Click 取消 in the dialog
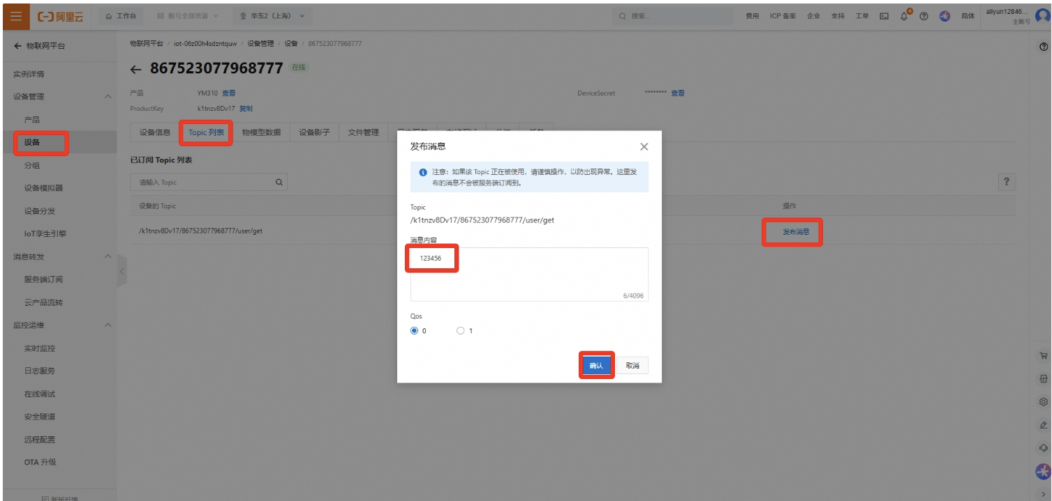 632,365
